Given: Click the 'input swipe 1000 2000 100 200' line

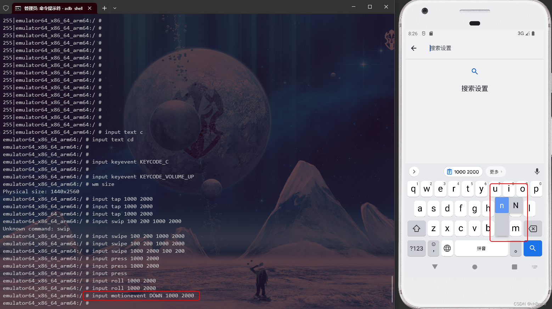Looking at the screenshot, I should click(x=138, y=251).
